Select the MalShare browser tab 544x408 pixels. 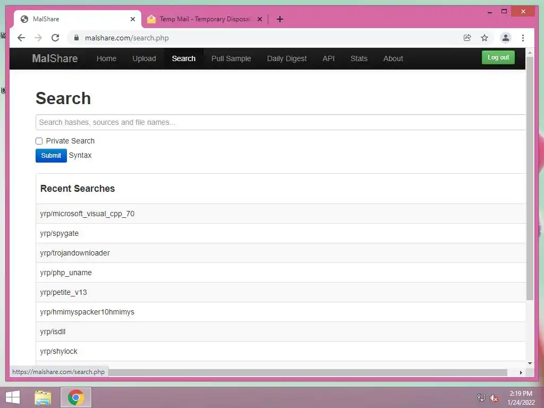click(x=77, y=19)
